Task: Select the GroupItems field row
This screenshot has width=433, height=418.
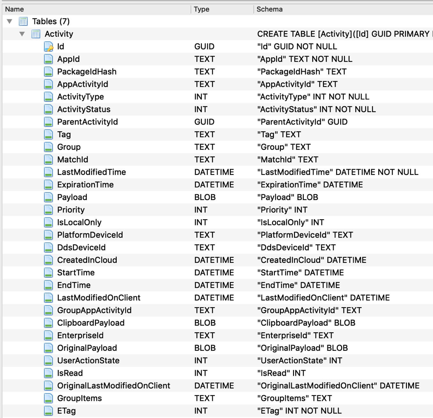Action: click(79, 398)
